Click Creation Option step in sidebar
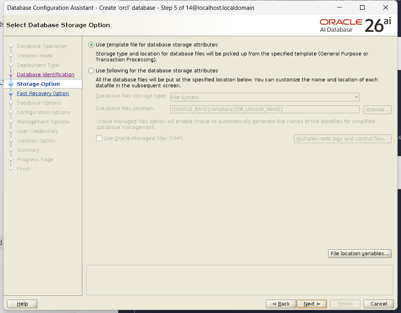This screenshot has height=313, width=401. (36, 141)
